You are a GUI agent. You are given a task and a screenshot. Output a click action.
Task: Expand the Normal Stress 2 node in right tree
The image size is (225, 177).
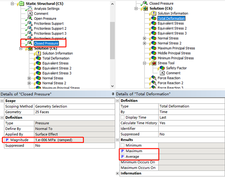click(x=144, y=43)
